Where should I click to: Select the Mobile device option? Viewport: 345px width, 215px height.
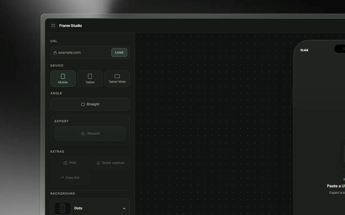pyautogui.click(x=63, y=78)
